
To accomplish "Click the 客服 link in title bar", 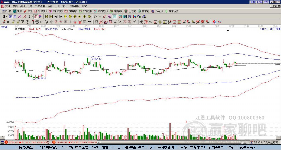I will pos(252,2).
